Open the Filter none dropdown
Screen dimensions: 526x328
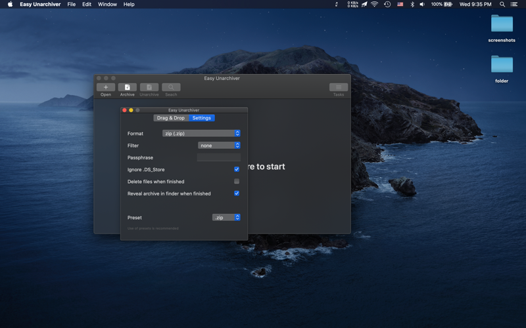(x=219, y=145)
